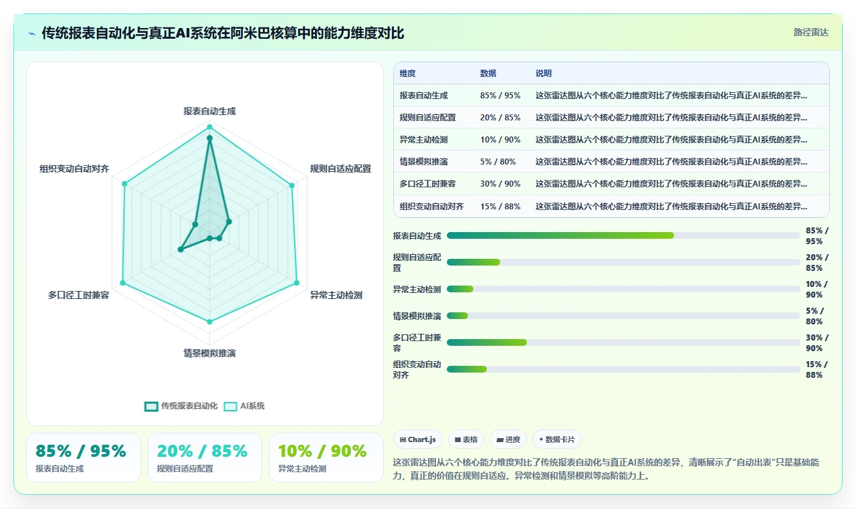Toggle the AI系统 legend item
Viewport: 856px width, 509px height.
[244, 406]
